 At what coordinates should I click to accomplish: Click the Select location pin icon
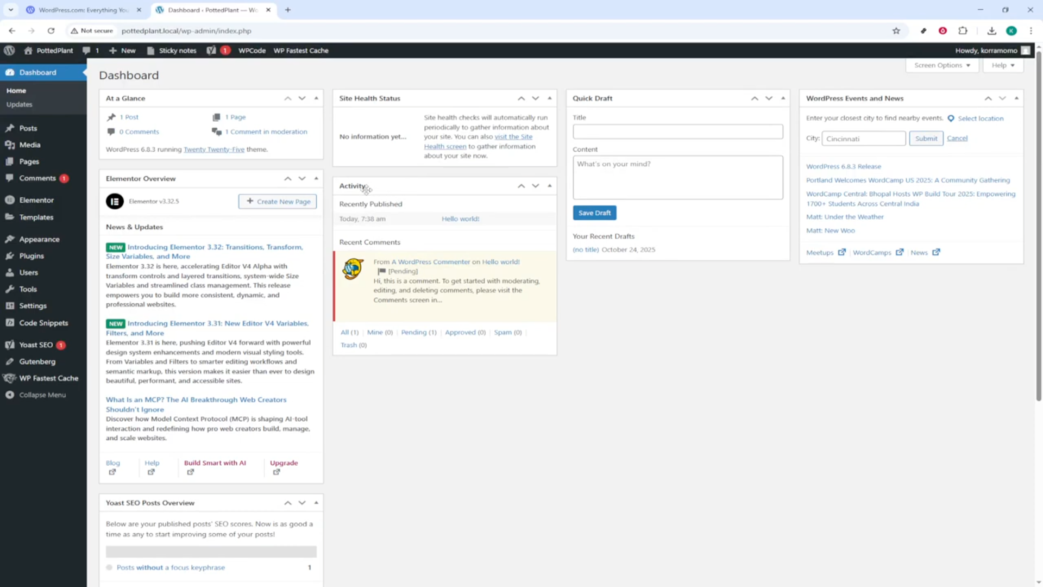(x=951, y=118)
